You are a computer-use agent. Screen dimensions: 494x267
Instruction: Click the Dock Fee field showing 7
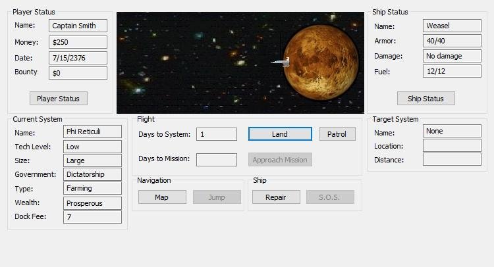pos(92,217)
